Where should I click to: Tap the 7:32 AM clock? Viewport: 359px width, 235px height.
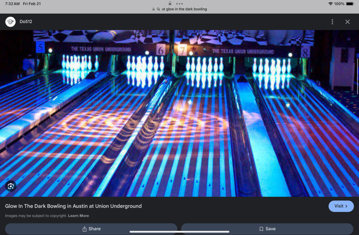12,3
